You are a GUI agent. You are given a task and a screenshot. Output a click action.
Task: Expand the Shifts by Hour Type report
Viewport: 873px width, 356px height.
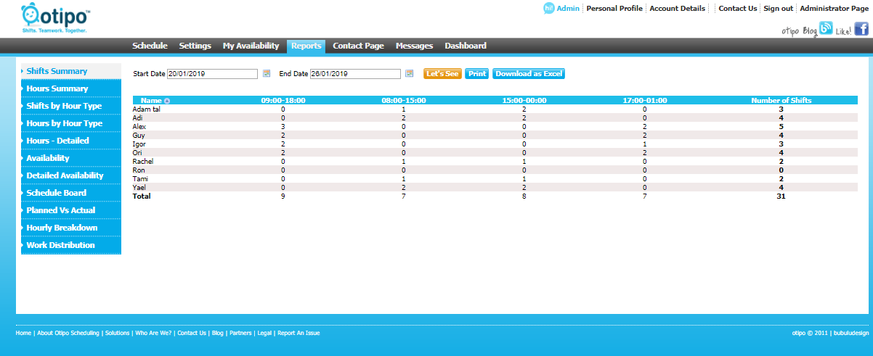click(x=64, y=106)
